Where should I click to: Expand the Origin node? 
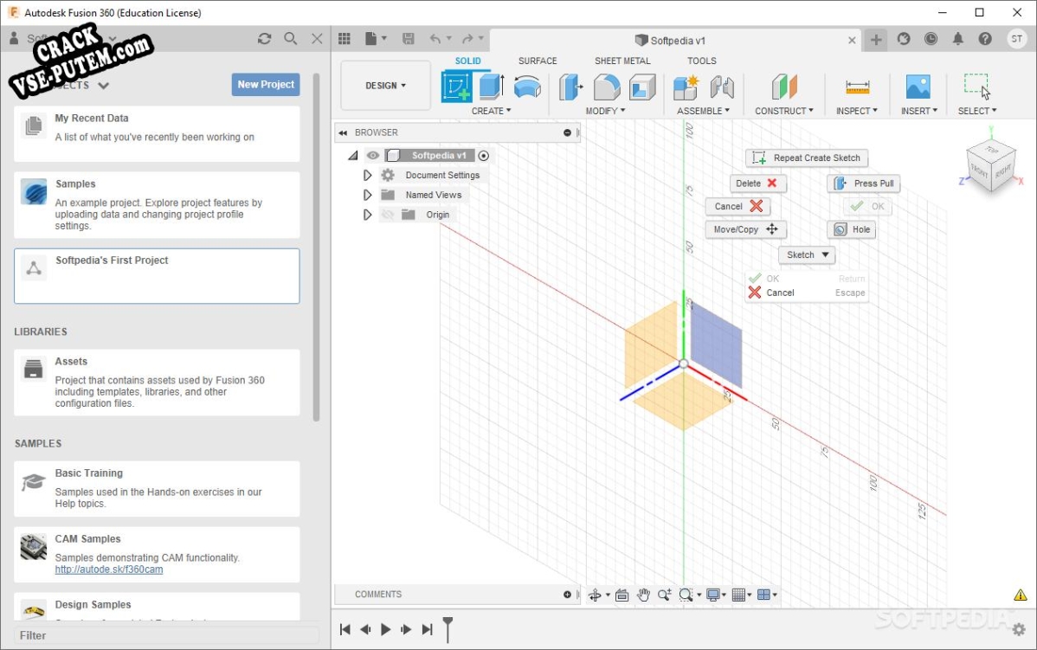(367, 215)
